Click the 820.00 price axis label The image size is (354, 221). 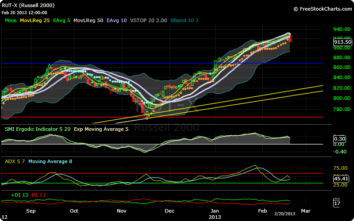tap(342, 88)
